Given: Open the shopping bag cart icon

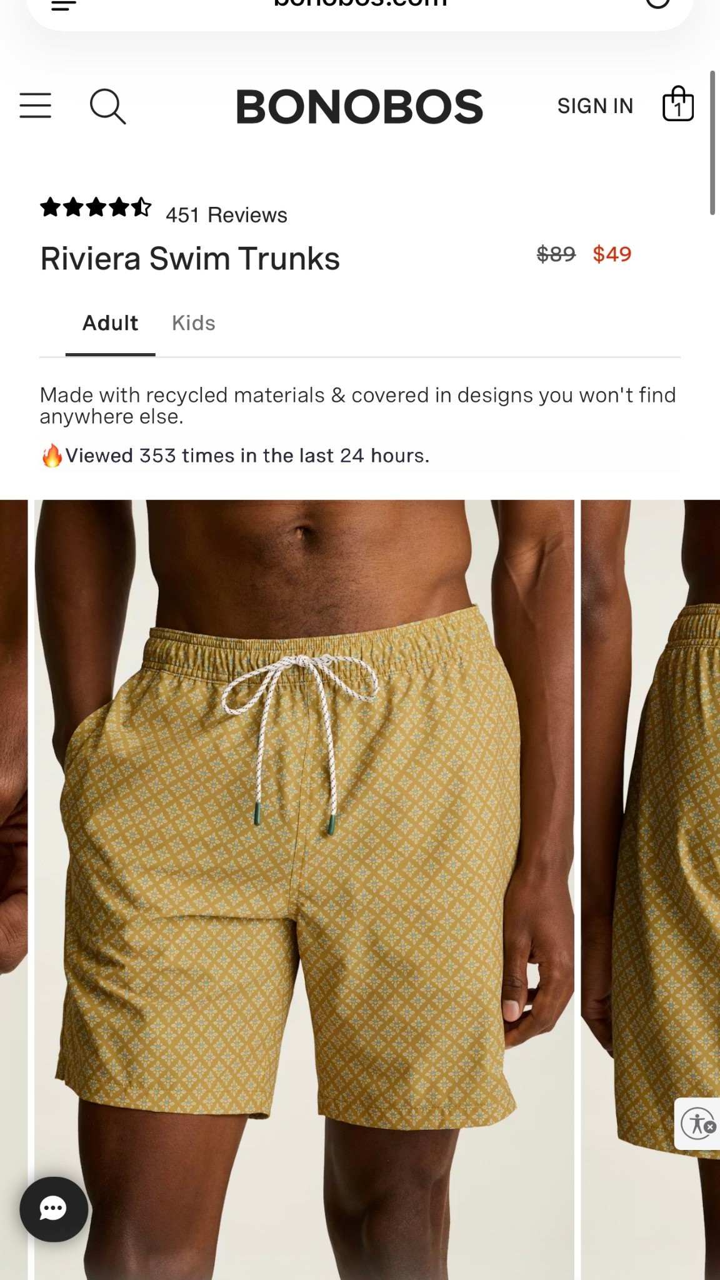Looking at the screenshot, I should (x=678, y=104).
